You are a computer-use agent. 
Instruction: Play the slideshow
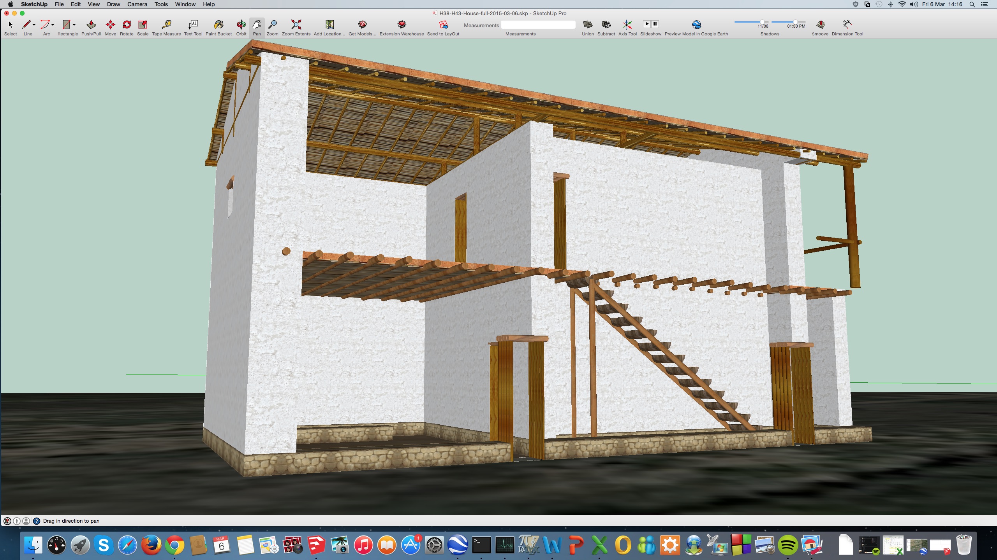(x=646, y=24)
